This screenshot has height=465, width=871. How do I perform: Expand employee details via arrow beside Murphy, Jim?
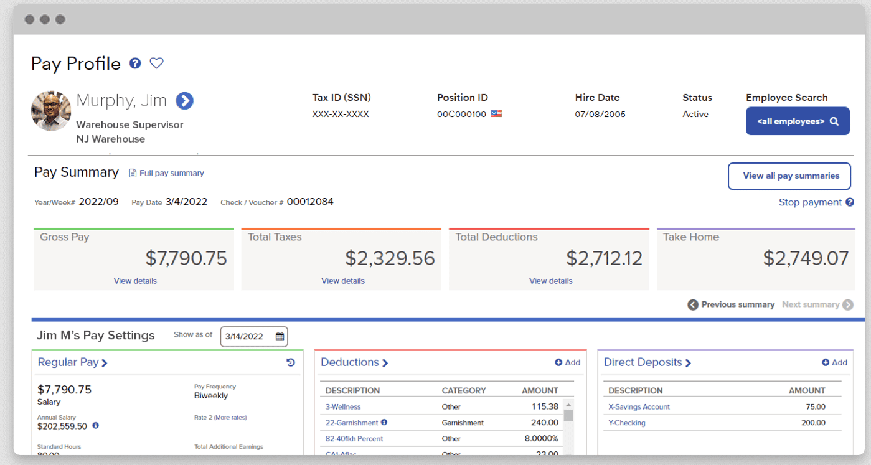click(x=184, y=100)
